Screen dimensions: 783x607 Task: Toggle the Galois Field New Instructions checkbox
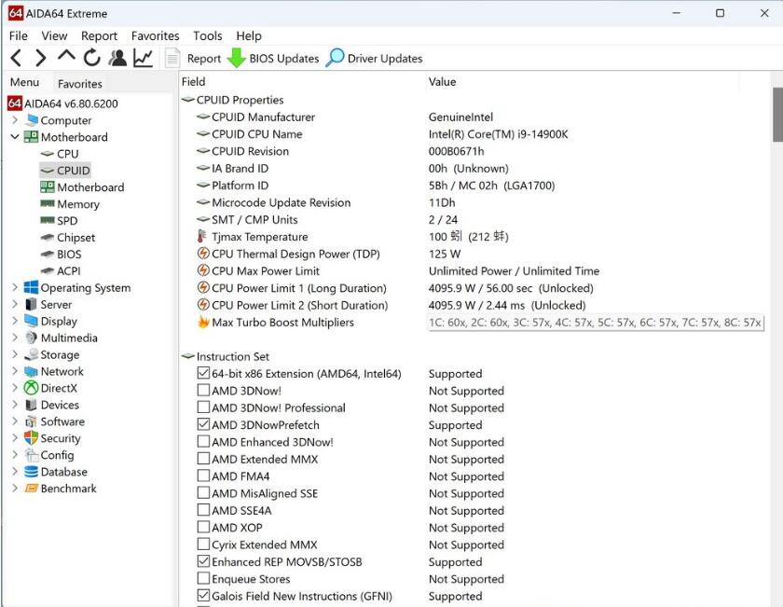pos(203,595)
